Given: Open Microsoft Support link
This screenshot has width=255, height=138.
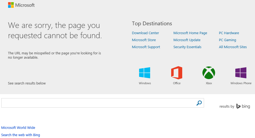Looking at the screenshot, I should pyautogui.click(x=146, y=47).
